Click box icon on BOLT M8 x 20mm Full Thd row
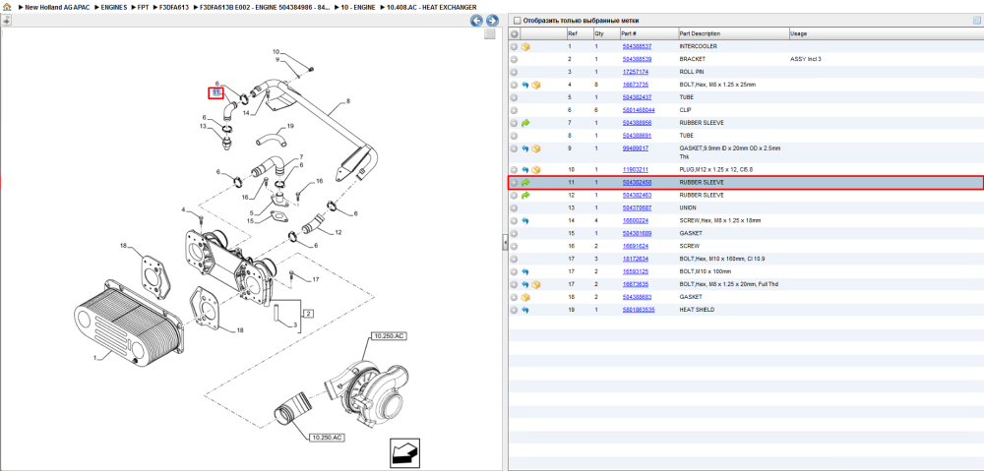This screenshot has width=984, height=471. (536, 284)
